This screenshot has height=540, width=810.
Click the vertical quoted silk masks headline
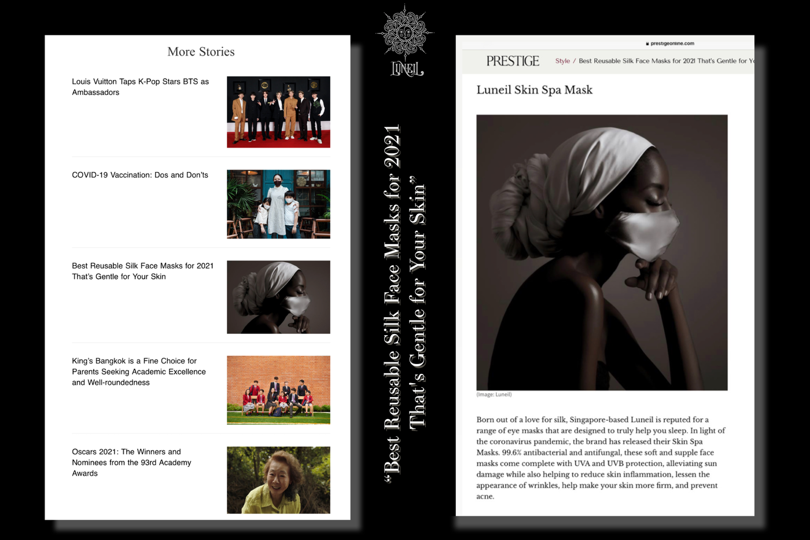[x=405, y=305]
